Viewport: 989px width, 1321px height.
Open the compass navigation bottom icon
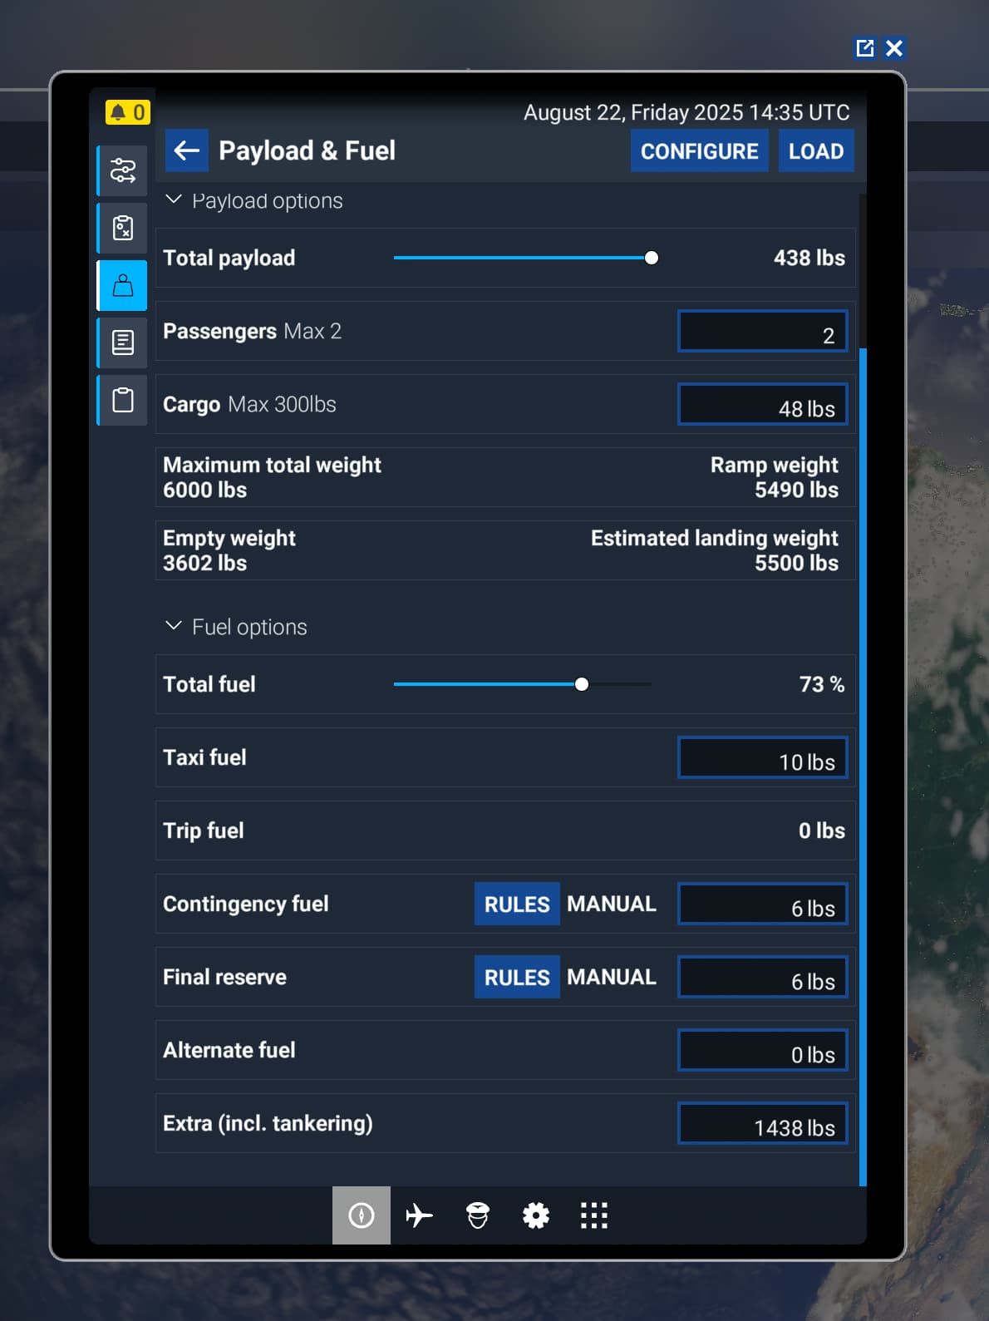point(362,1215)
